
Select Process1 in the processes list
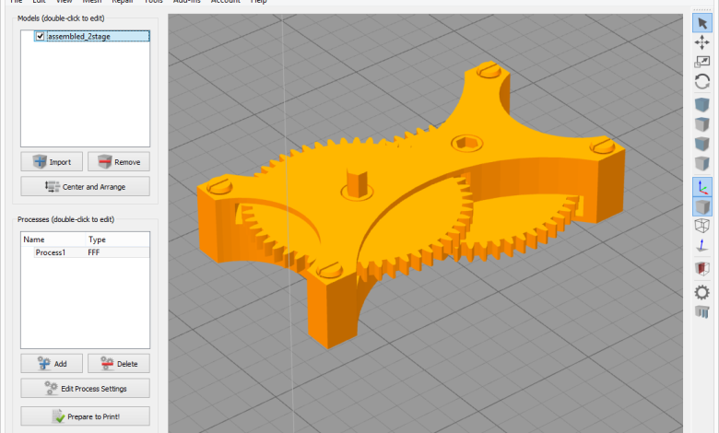tap(50, 252)
